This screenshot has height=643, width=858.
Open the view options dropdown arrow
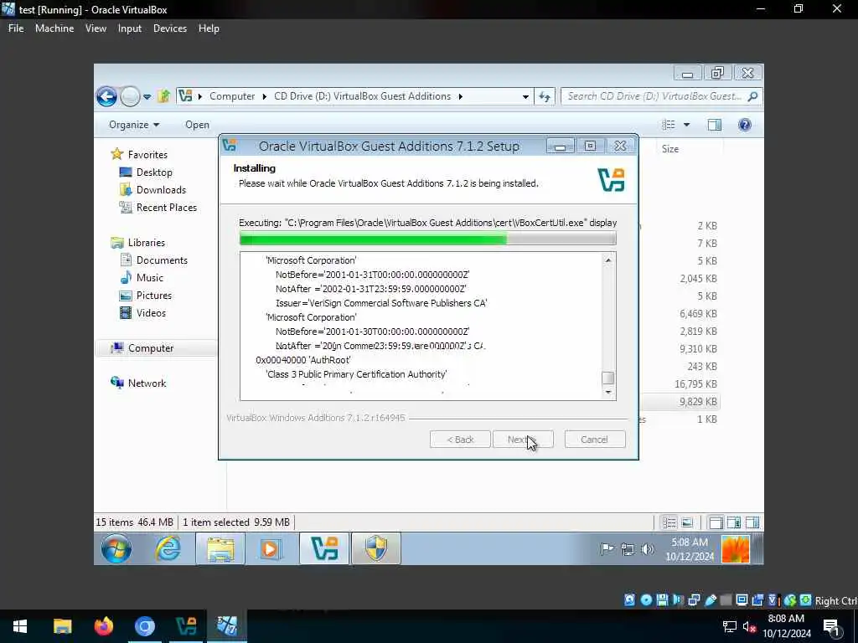click(x=687, y=125)
